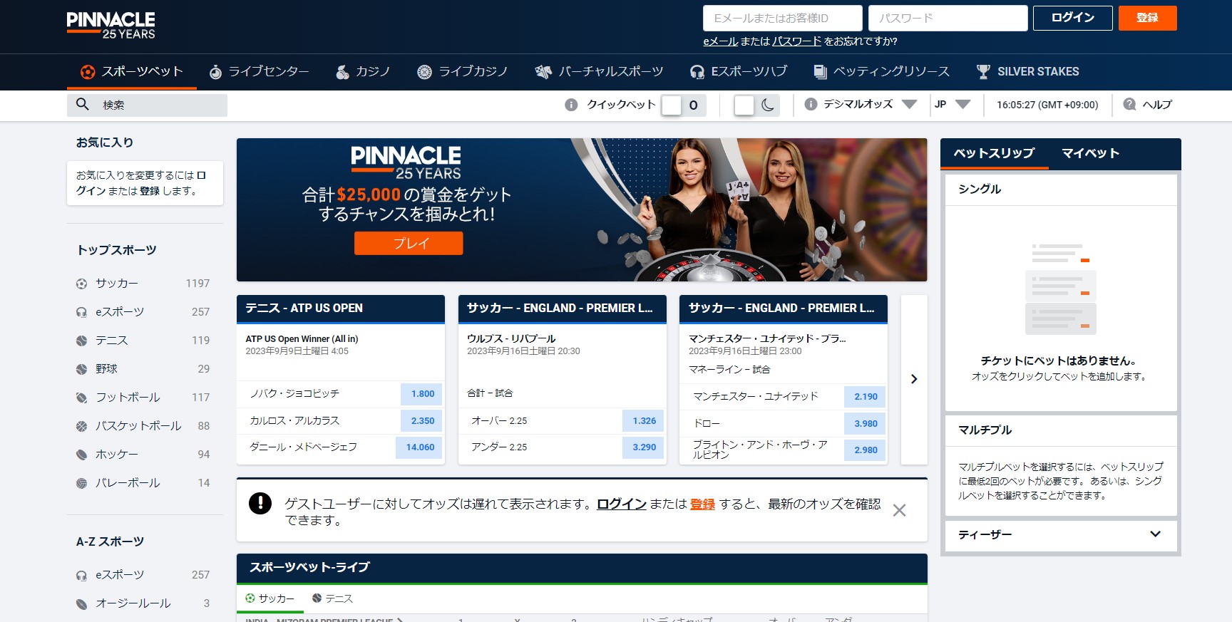The height and width of the screenshot is (622, 1232).
Task: Click the roulette chip icon beside ライブカジノ
Action: pyautogui.click(x=424, y=72)
